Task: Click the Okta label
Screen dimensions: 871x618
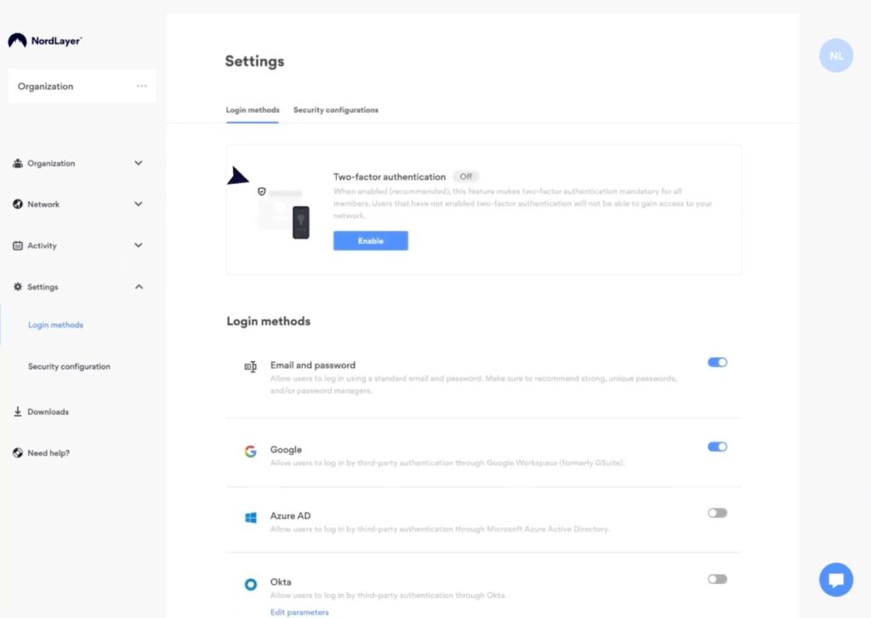Action: pyautogui.click(x=281, y=582)
